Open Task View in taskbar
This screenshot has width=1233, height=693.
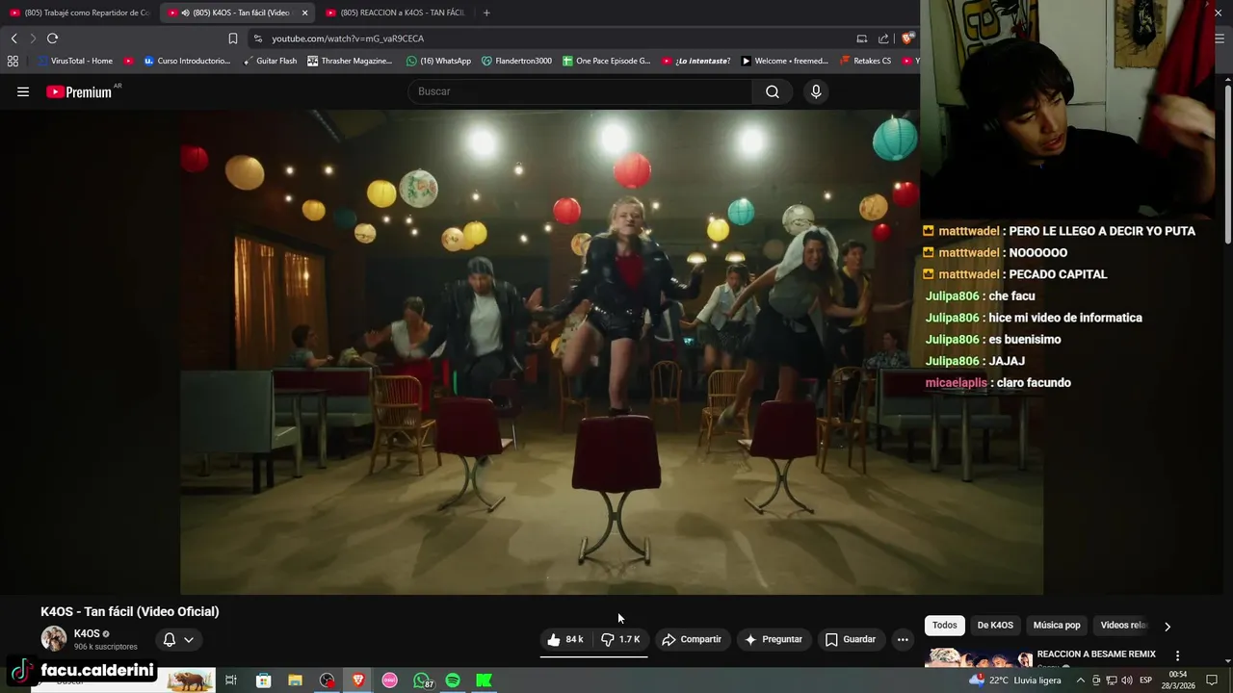[x=231, y=680]
